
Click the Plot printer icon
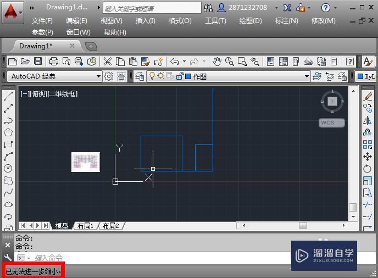53,62
